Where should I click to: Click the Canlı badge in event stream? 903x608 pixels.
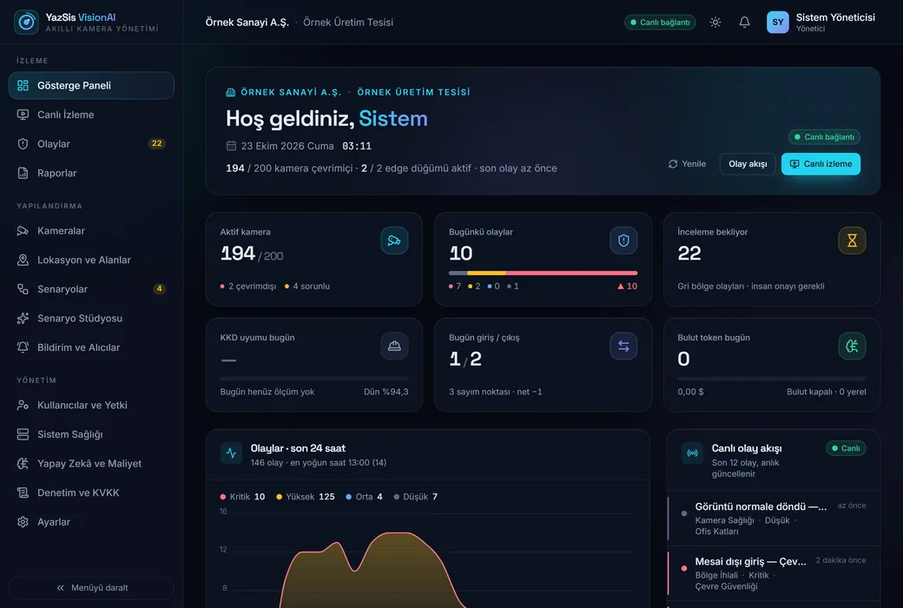[x=846, y=448]
